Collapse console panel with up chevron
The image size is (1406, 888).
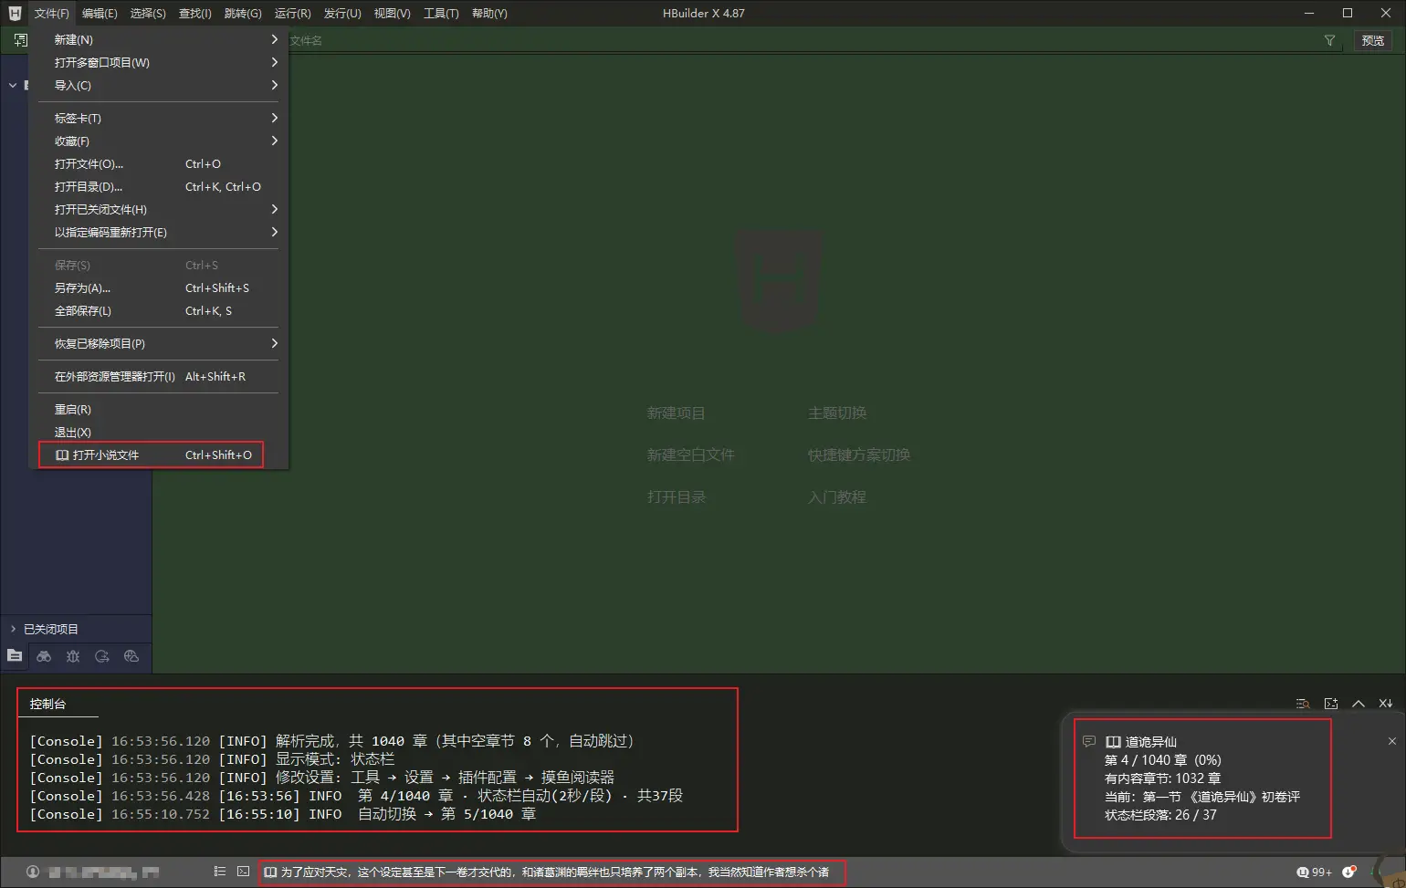pyautogui.click(x=1359, y=704)
